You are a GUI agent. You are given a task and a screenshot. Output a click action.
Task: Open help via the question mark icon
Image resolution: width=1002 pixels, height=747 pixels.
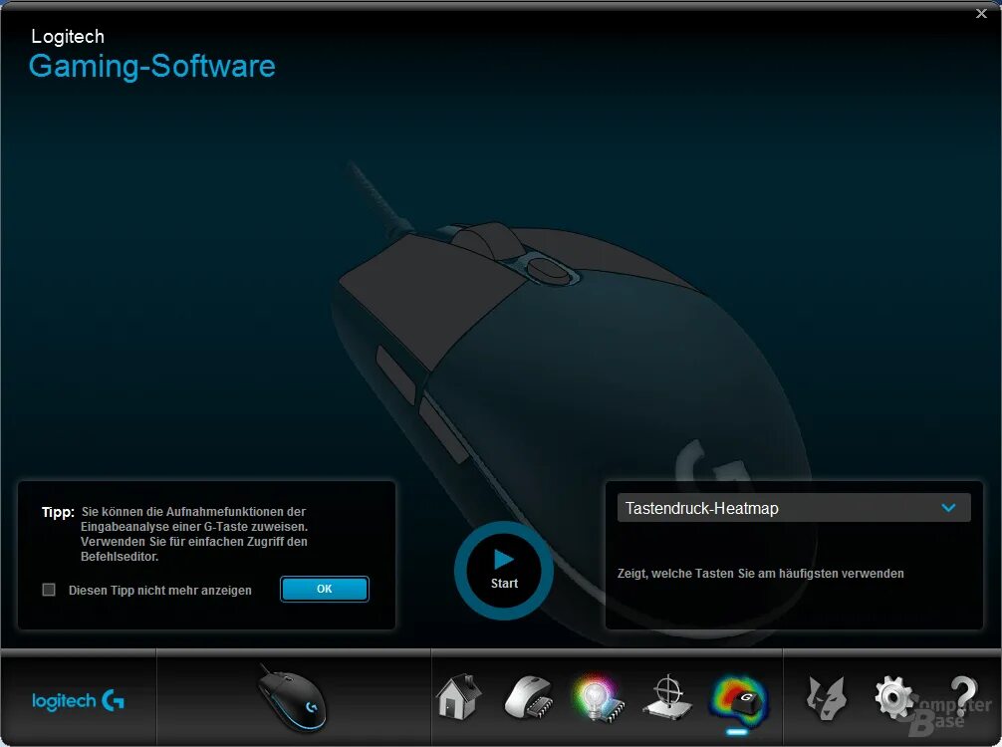(962, 698)
